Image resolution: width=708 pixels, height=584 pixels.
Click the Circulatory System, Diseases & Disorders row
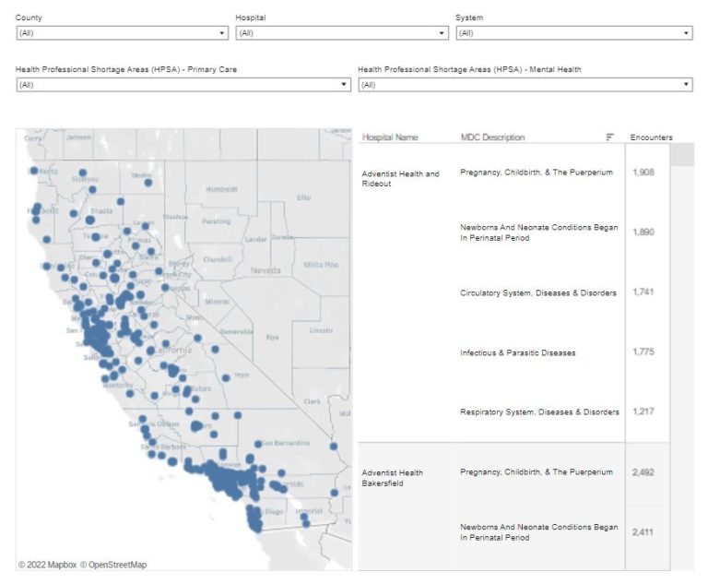(538, 292)
